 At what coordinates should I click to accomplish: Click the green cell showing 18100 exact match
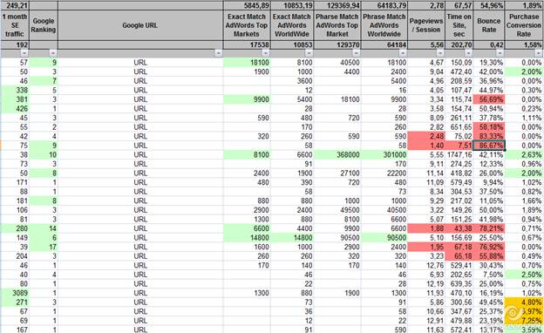pos(247,63)
